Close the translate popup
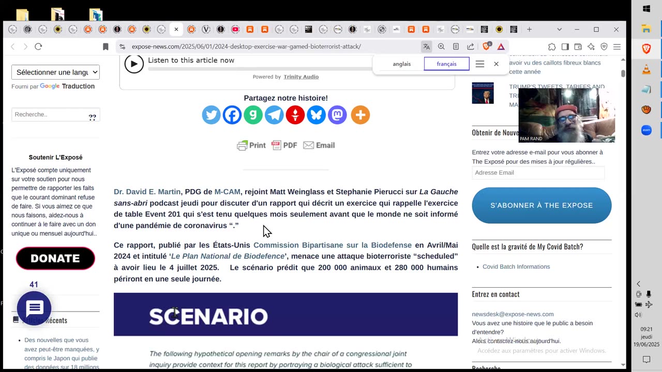662x372 pixels. (x=496, y=64)
